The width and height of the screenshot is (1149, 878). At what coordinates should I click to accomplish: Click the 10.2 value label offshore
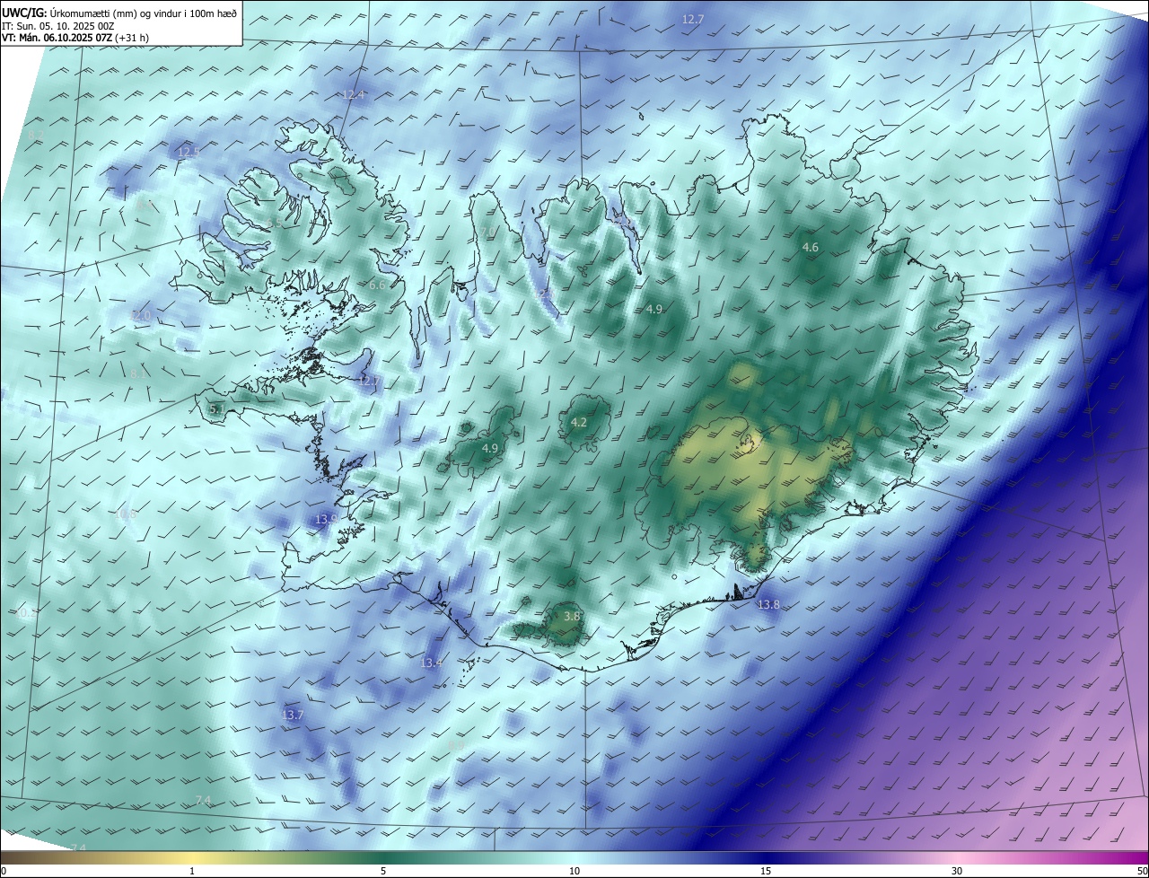click(x=27, y=614)
